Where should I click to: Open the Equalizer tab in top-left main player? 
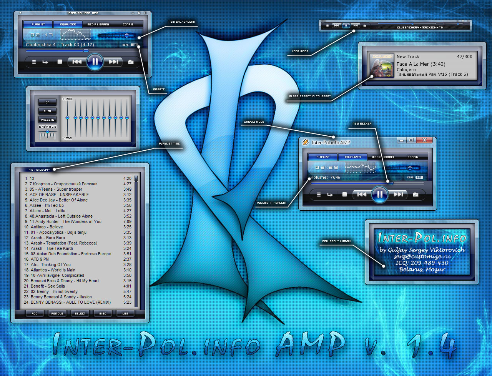point(68,24)
